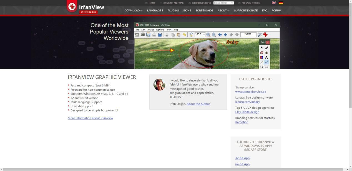Select the ellipse tool in Paint panel
The image size is (352, 171).
tap(262, 67)
